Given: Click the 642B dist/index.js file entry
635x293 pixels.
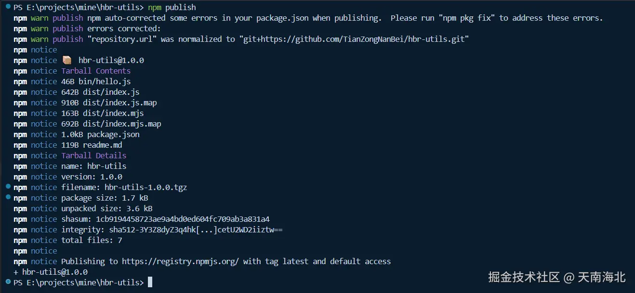Looking at the screenshot, I should pyautogui.click(x=100, y=92).
